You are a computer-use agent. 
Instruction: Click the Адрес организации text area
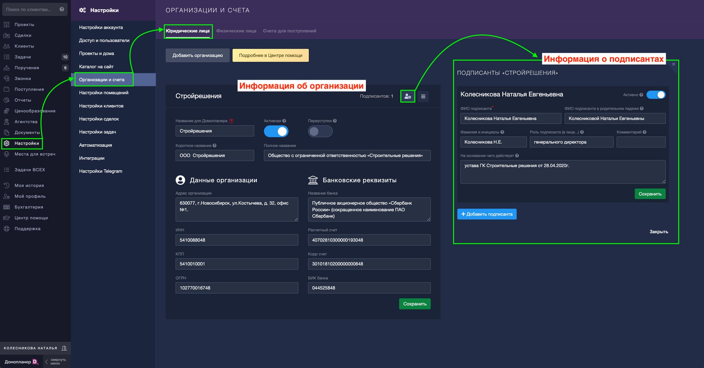[237, 209]
